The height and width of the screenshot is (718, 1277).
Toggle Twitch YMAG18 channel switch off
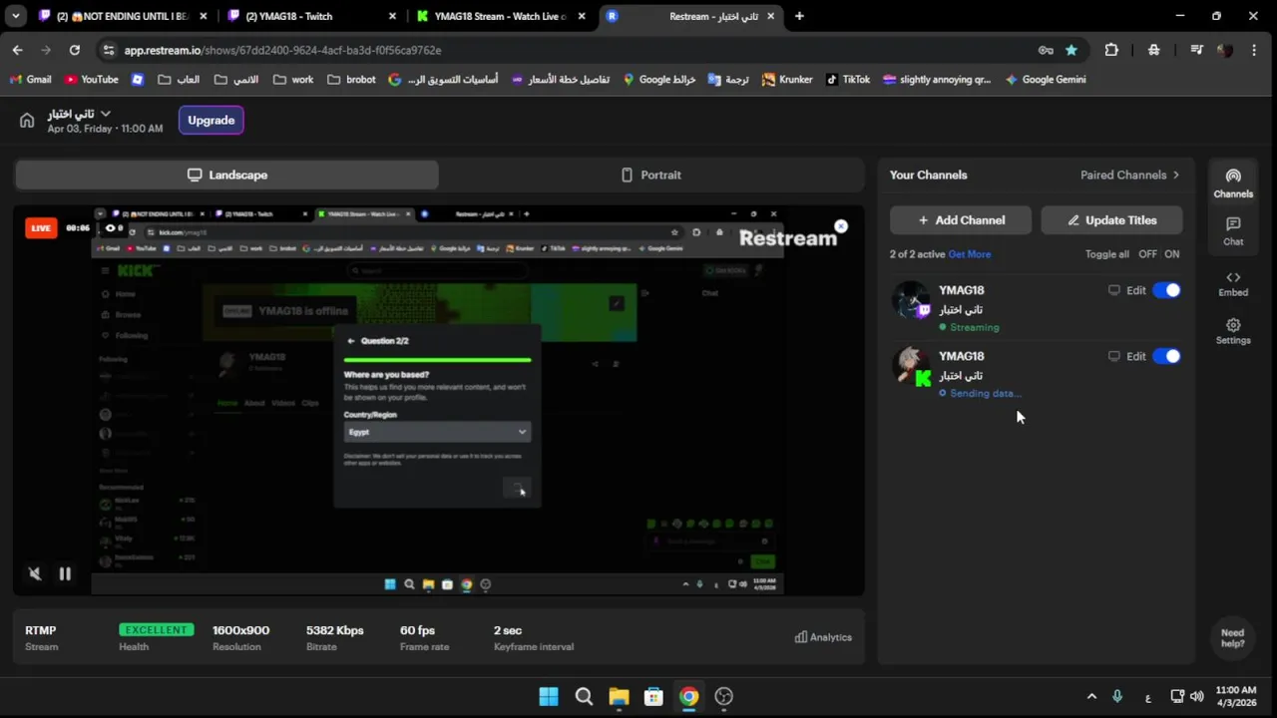(1166, 290)
